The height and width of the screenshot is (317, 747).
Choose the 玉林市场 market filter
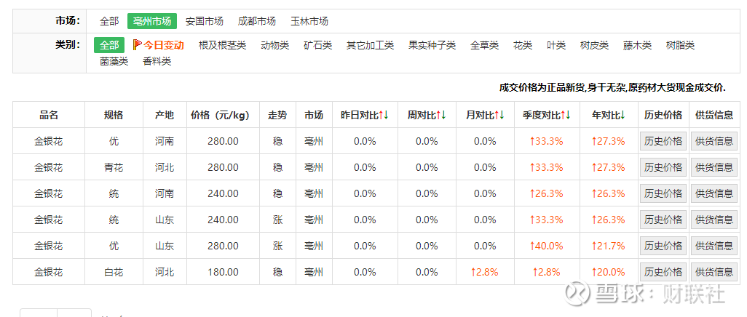point(309,21)
